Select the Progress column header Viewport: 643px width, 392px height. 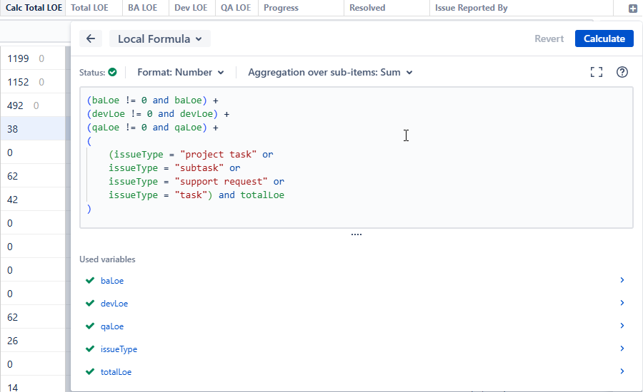tap(281, 8)
